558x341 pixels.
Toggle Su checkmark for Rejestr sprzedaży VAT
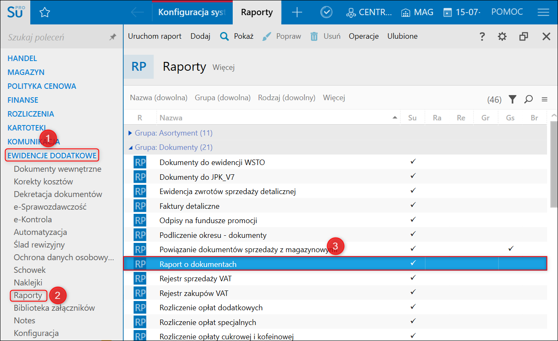(413, 277)
